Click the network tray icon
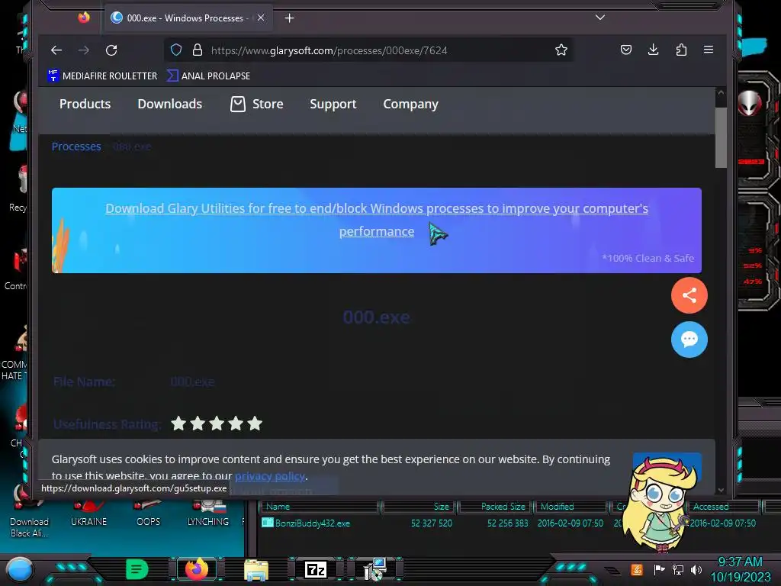Viewport: 781px width, 586px height. 678,569
